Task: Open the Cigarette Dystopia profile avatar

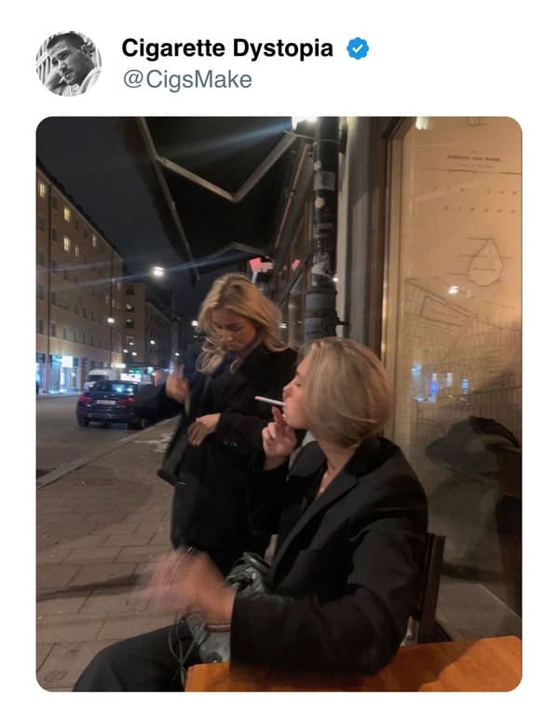Action: (68, 63)
